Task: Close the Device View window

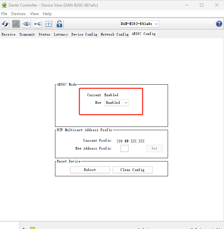Action: [x=217, y=5]
